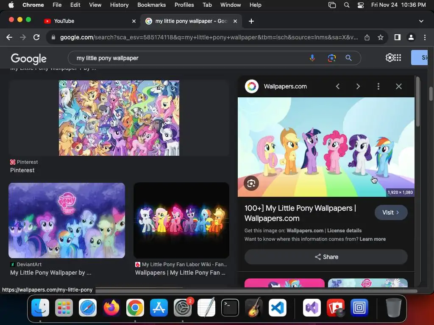Search inside the image with Lens overlay button
434x325 pixels.
pos(251,183)
